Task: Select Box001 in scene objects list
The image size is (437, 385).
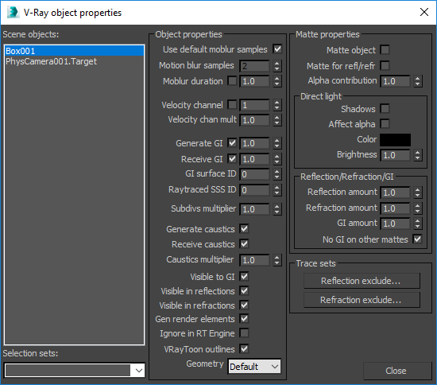Action: 74,51
